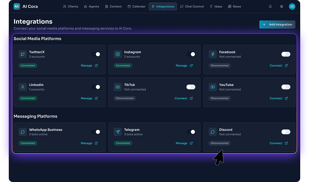The height and width of the screenshot is (182, 309).
Task: Open the Content tab
Action: [x=113, y=6]
